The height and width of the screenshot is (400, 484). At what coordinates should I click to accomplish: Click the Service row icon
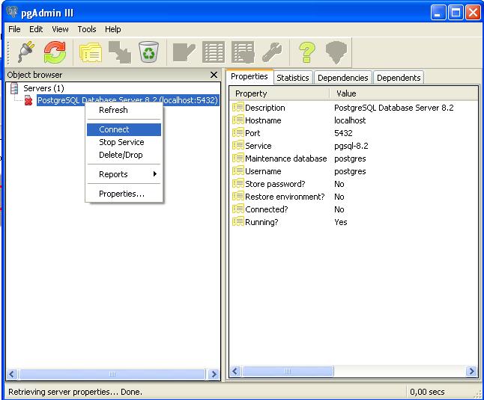[x=238, y=145]
